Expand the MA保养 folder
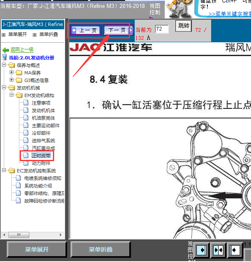Image resolution: width=251 pixels, height=262 pixels. click(x=11, y=72)
